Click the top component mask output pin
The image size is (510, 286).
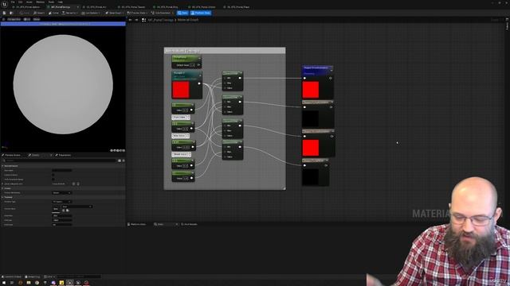240,78
